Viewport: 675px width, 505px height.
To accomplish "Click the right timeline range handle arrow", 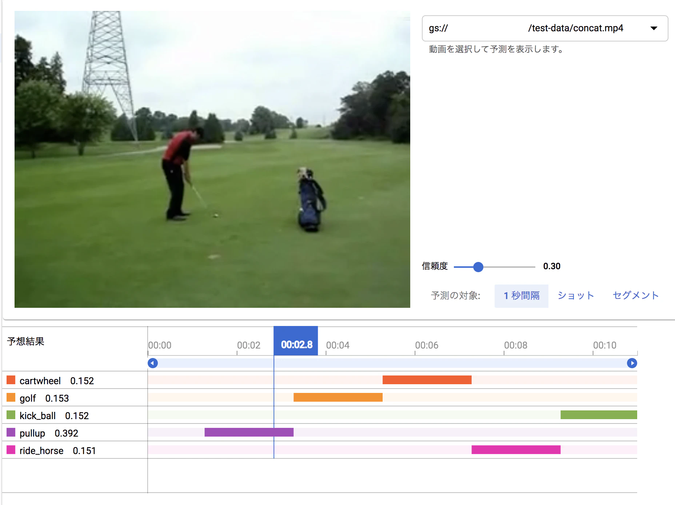I will click(x=632, y=363).
